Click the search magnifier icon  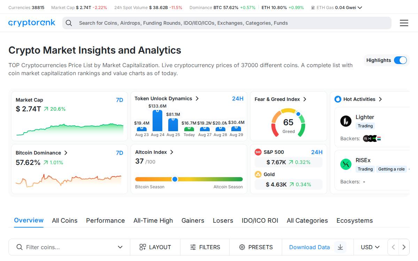pyautogui.click(x=69, y=23)
